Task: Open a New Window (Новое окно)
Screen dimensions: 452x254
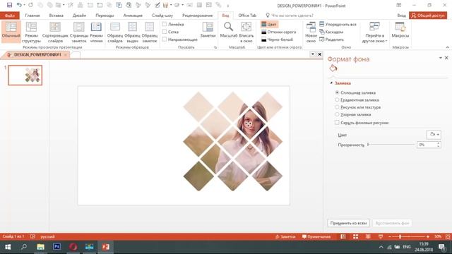Action: coord(311,32)
